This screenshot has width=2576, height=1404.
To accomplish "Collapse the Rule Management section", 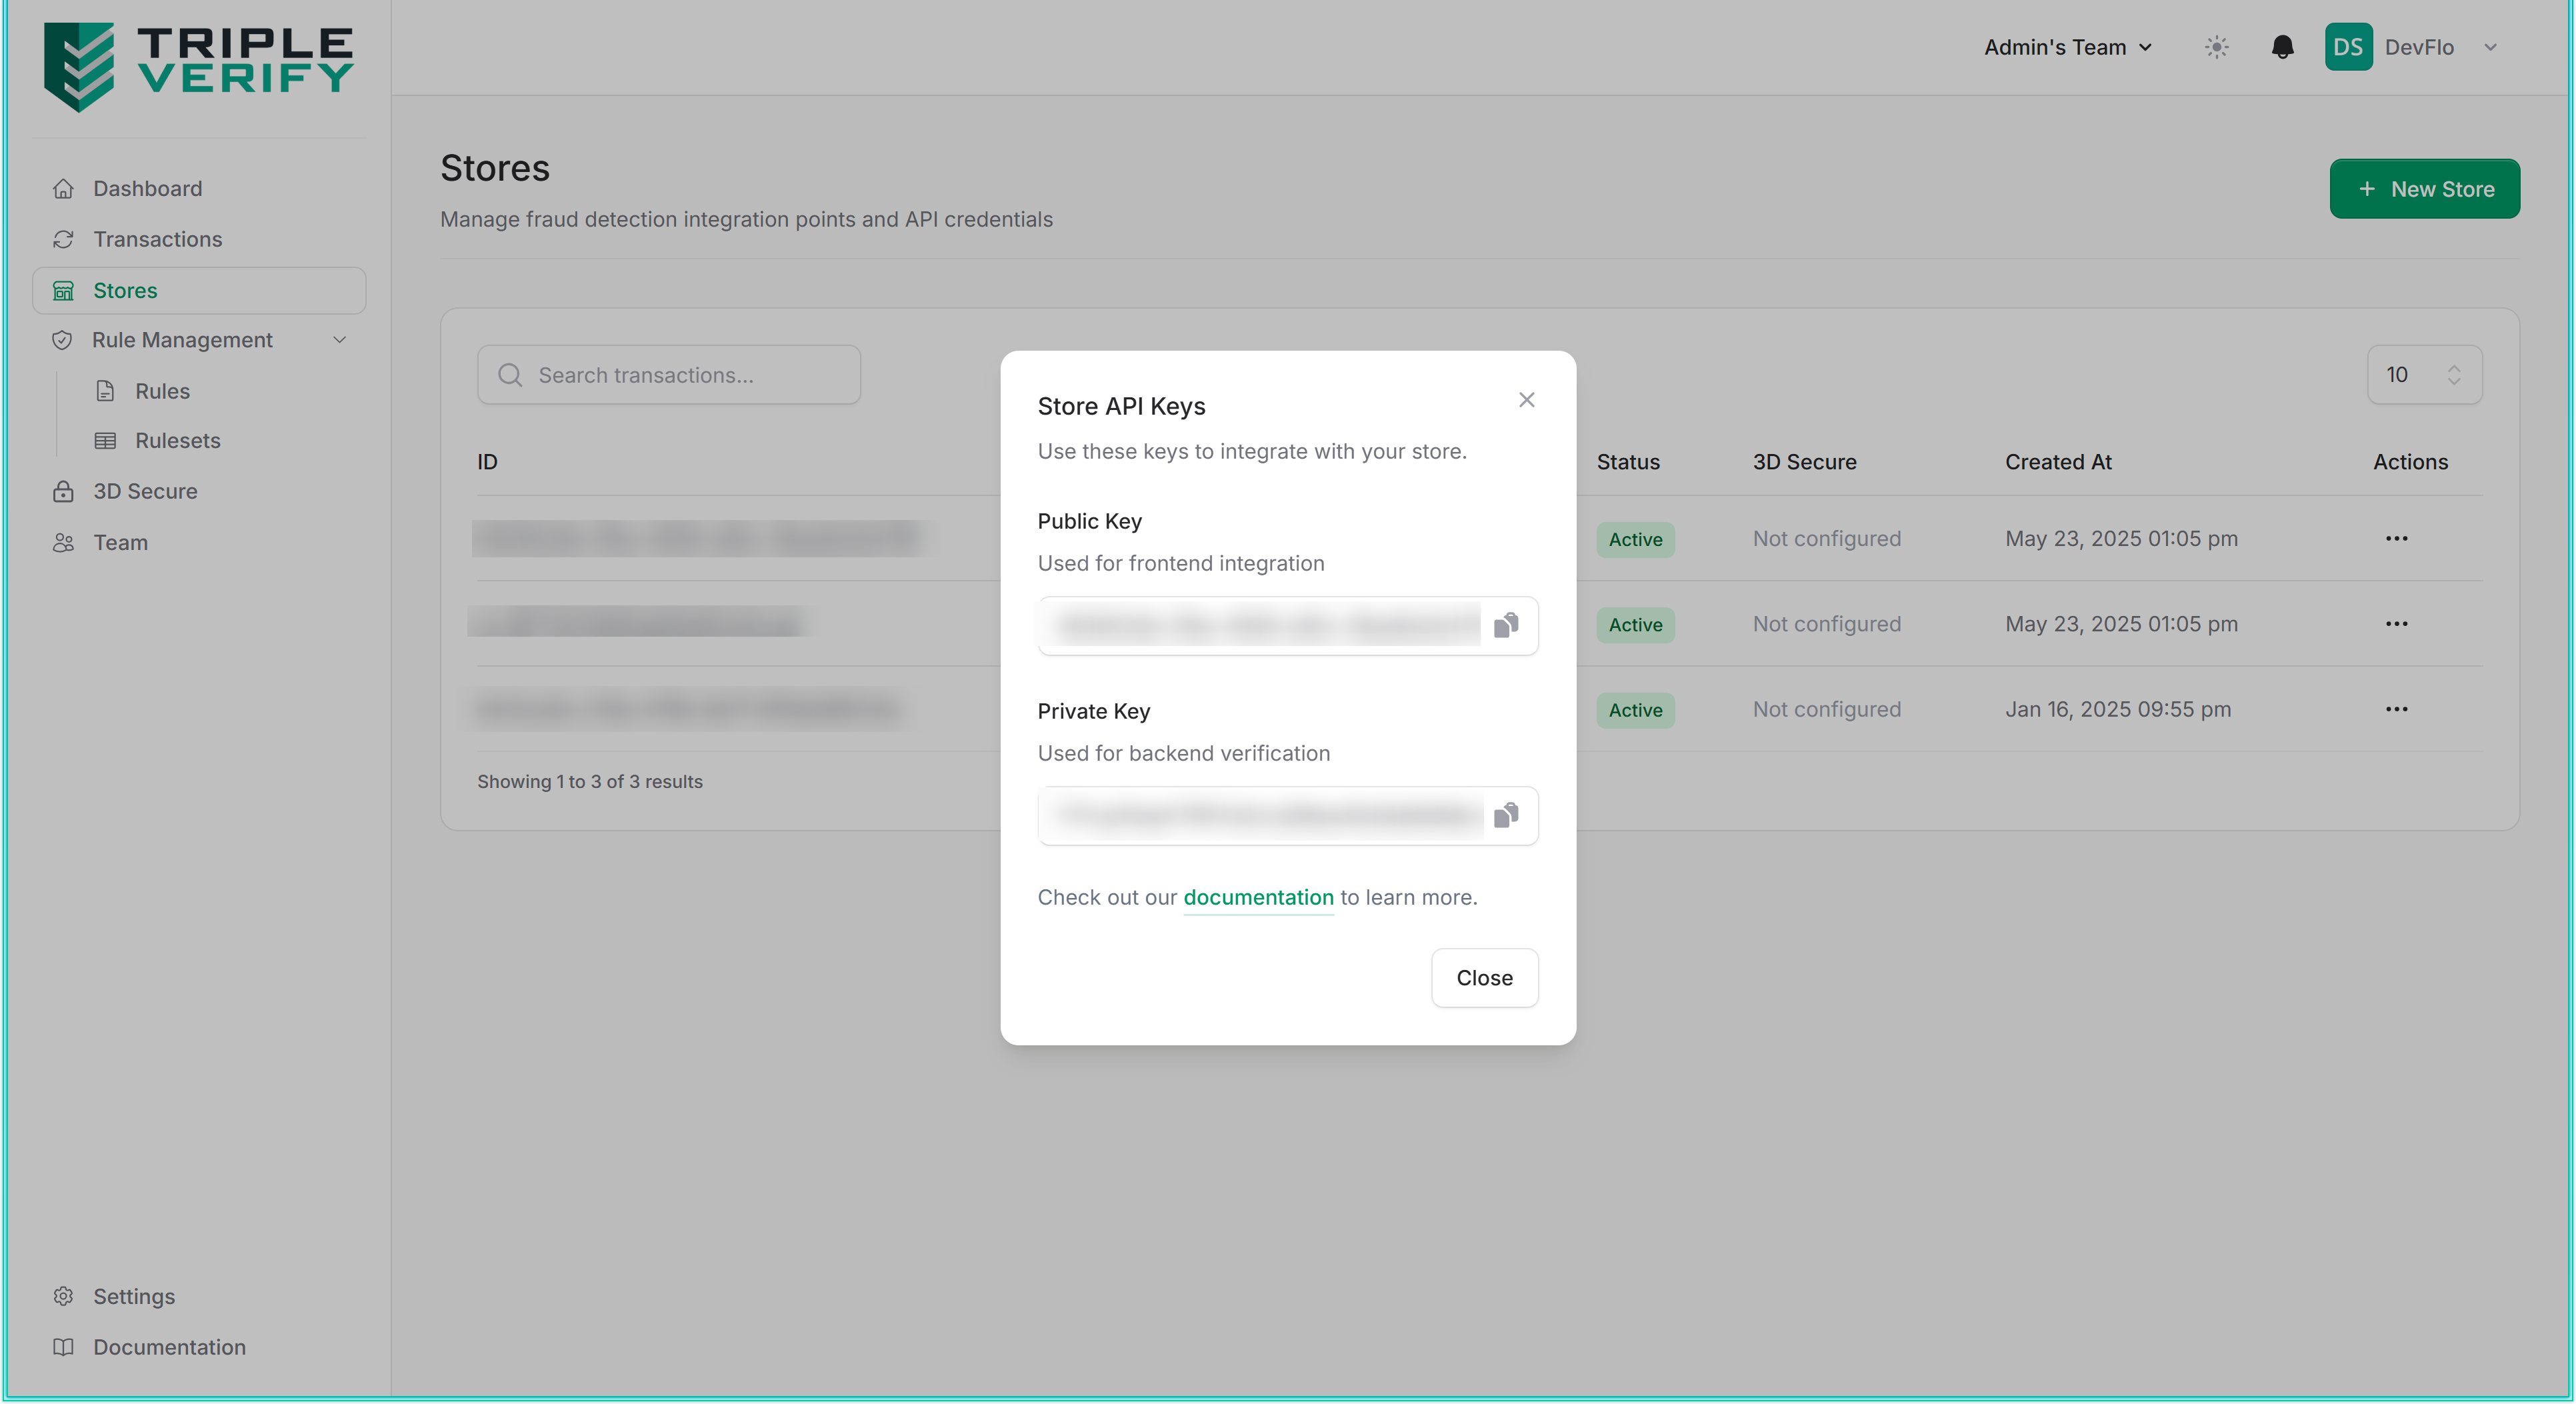I will coord(339,340).
